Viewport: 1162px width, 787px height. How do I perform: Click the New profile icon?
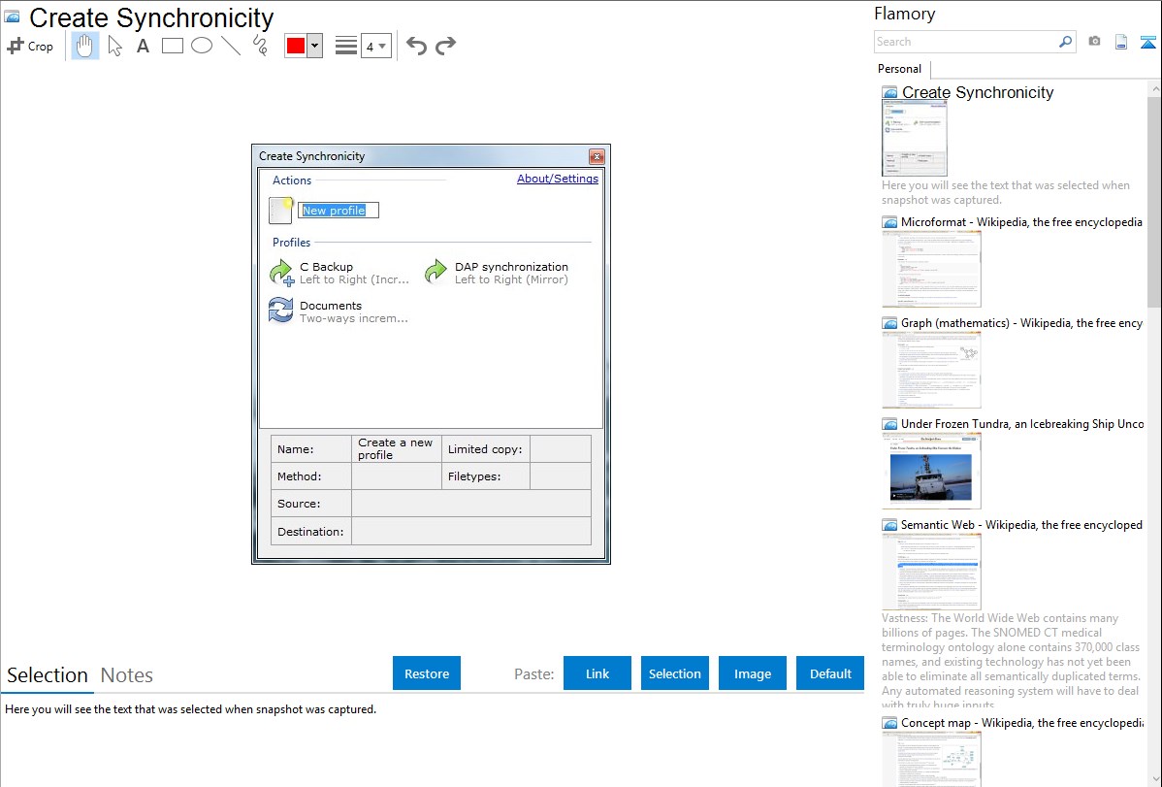click(281, 210)
